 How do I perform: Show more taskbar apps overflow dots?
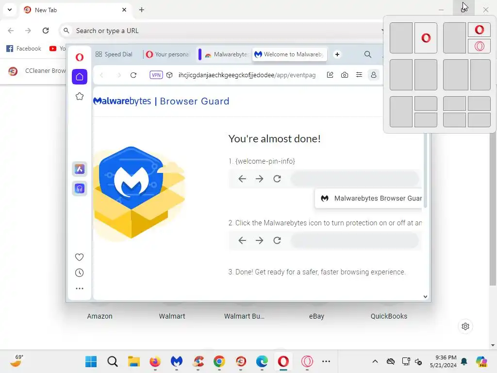[x=326, y=361]
